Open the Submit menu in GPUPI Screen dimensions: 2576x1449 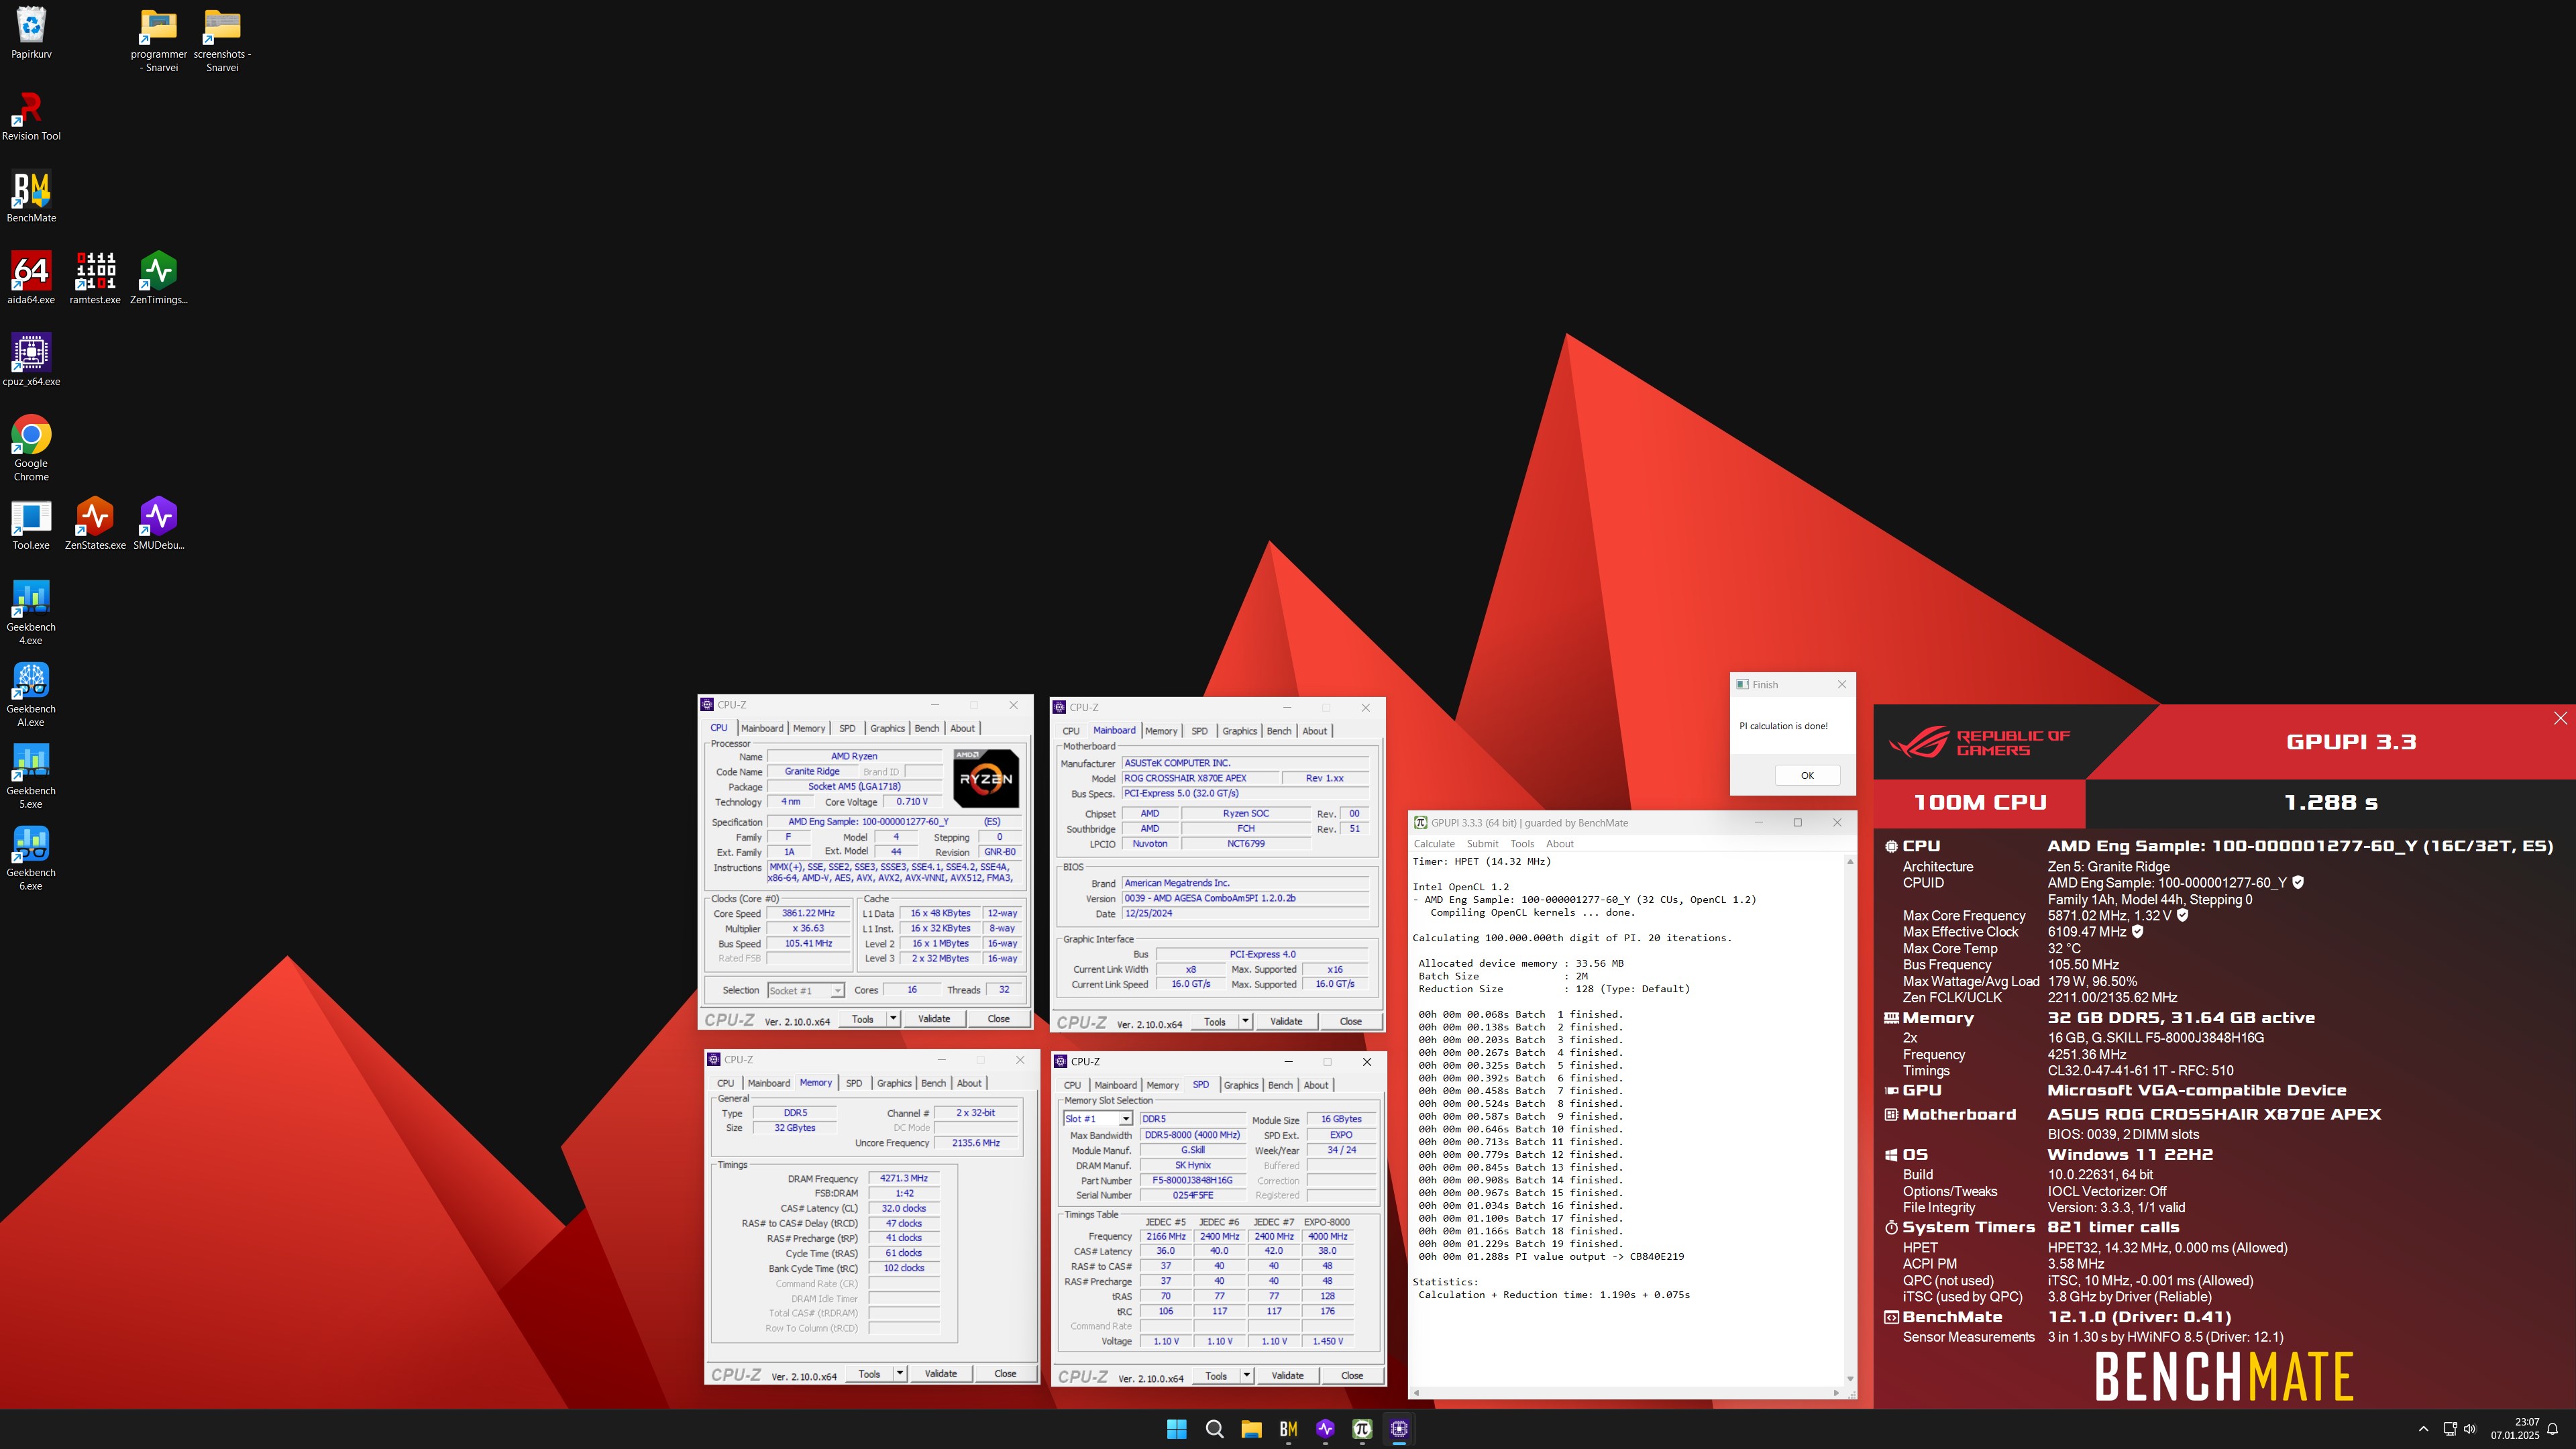pyautogui.click(x=1482, y=844)
